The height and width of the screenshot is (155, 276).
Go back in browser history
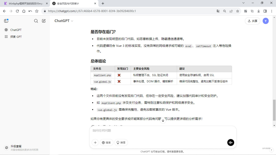point(4,11)
